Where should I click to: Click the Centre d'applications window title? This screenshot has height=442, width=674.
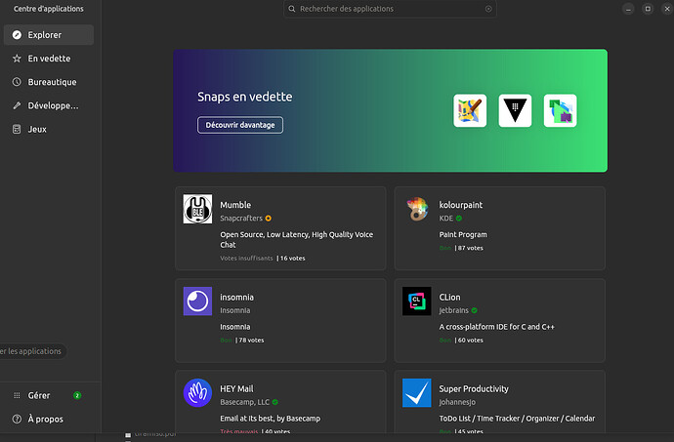click(49, 9)
